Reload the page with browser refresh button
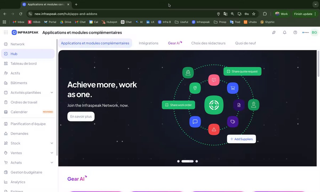This screenshot has width=320, height=192. (21, 14)
